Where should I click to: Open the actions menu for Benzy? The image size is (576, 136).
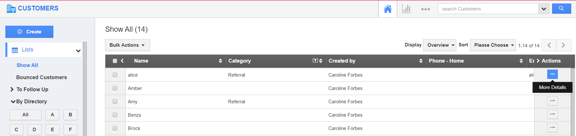(552, 114)
